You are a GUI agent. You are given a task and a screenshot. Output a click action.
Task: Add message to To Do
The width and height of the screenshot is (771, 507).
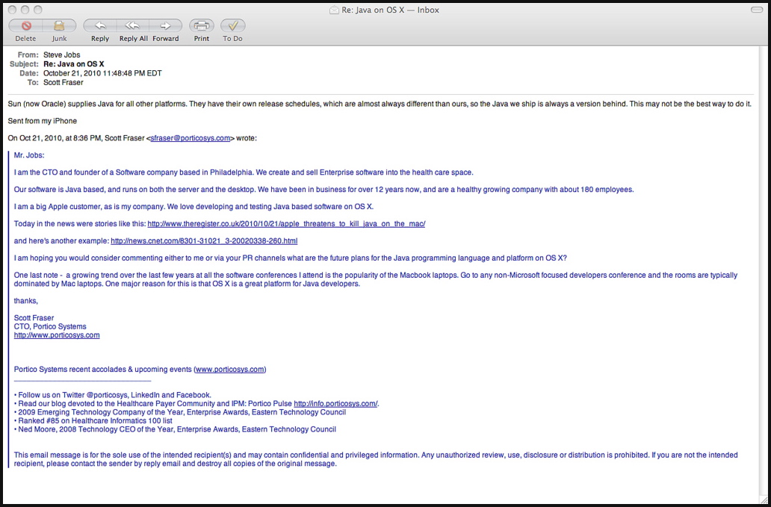coord(233,25)
